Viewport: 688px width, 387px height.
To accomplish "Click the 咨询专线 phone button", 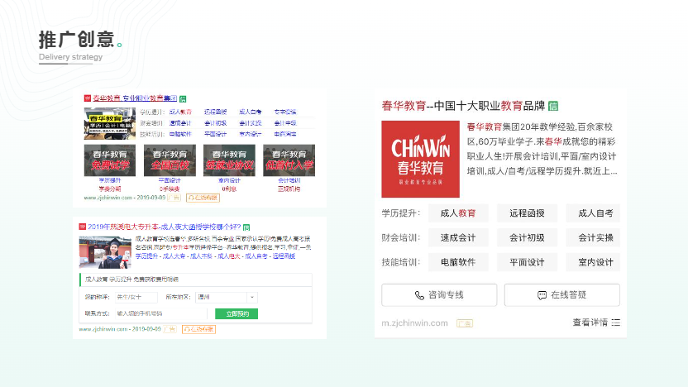I will 439,295.
